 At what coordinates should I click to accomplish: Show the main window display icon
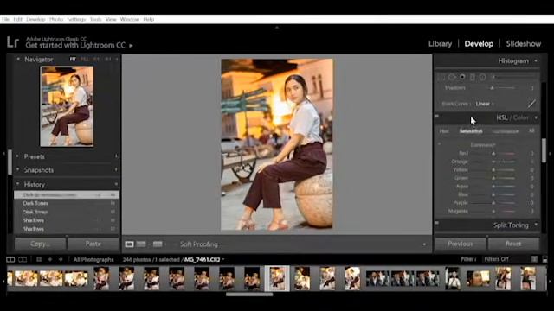[10, 259]
